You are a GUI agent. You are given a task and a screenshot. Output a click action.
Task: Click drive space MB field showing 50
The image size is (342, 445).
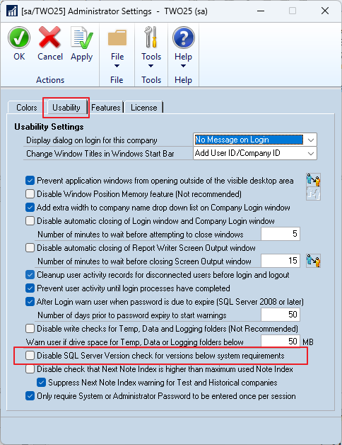click(281, 341)
